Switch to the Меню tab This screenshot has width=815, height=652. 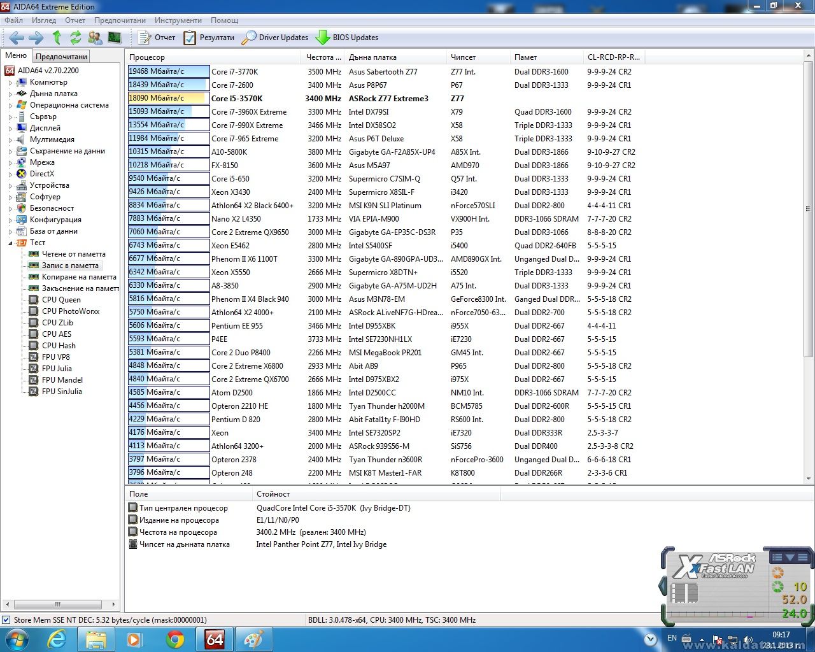tap(16, 56)
